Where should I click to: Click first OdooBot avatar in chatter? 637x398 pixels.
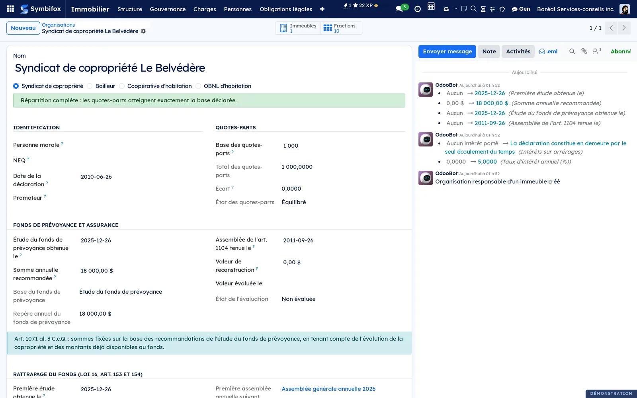tap(426, 90)
